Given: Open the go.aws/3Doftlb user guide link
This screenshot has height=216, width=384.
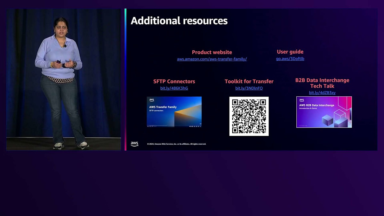Looking at the screenshot, I should pyautogui.click(x=290, y=59).
